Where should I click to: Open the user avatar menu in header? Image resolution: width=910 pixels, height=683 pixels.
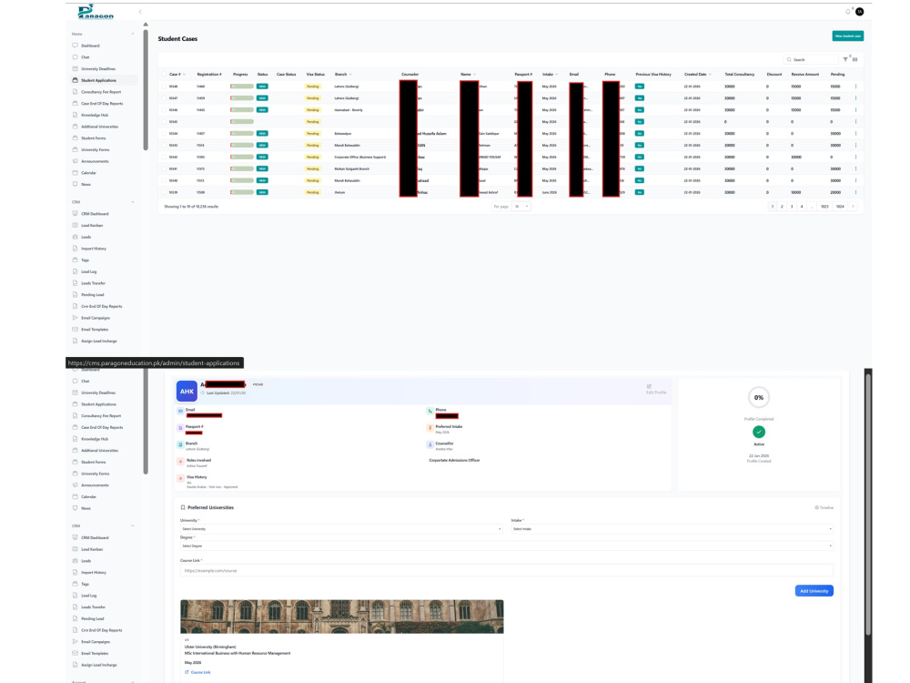pos(860,12)
